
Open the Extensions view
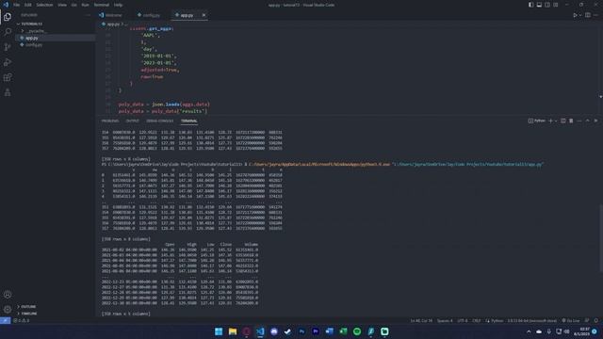tap(8, 77)
